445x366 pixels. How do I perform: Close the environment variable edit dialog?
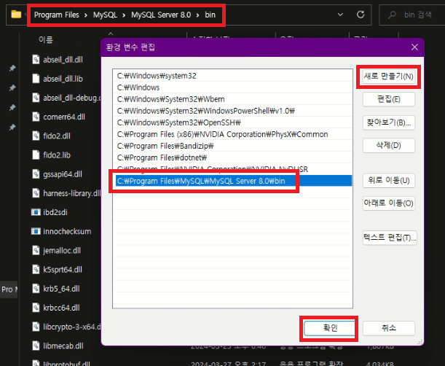(x=414, y=47)
